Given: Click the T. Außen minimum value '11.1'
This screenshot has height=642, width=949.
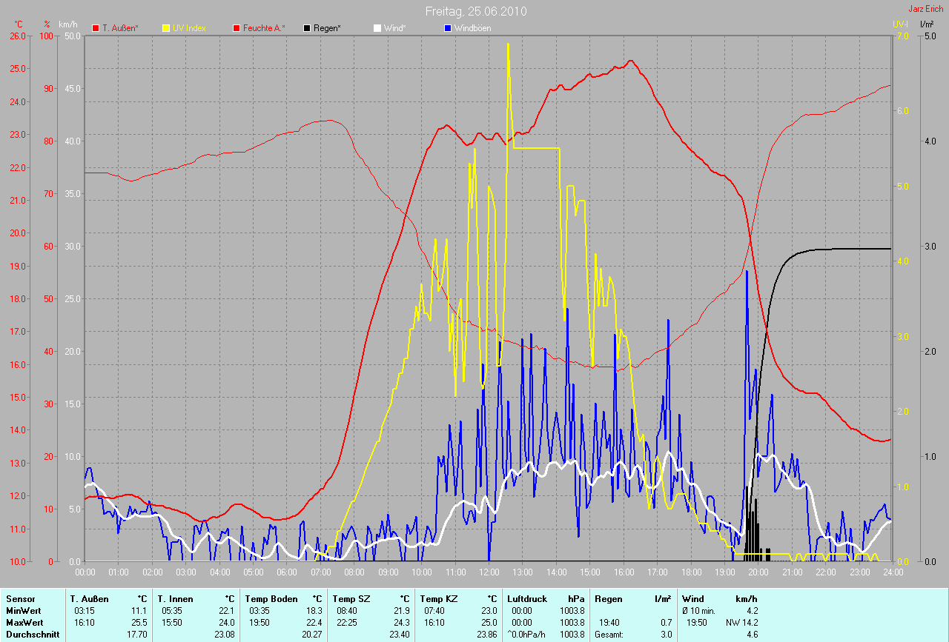Looking at the screenshot, I should point(139,610).
